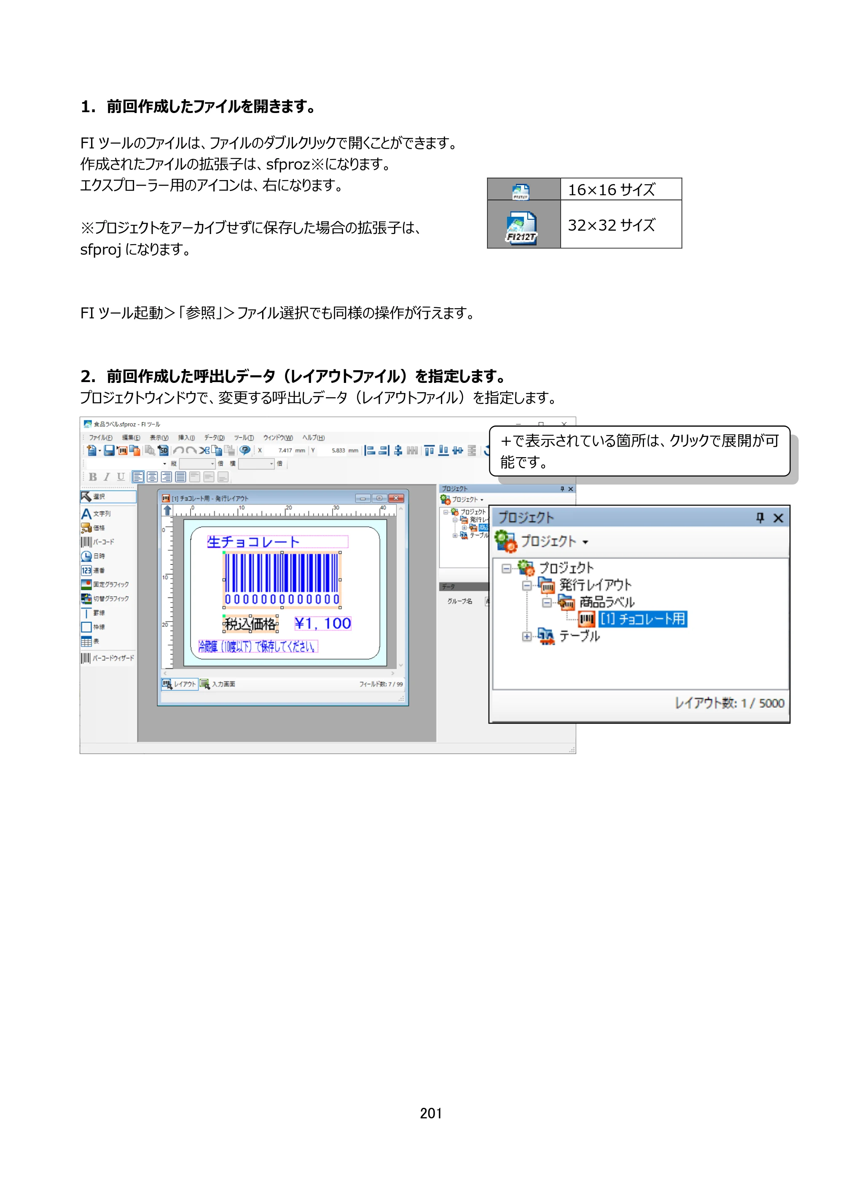Viewport: 843px width, 1193px height.
Task: Open the ファイル(F) menu
Action: [x=101, y=437]
